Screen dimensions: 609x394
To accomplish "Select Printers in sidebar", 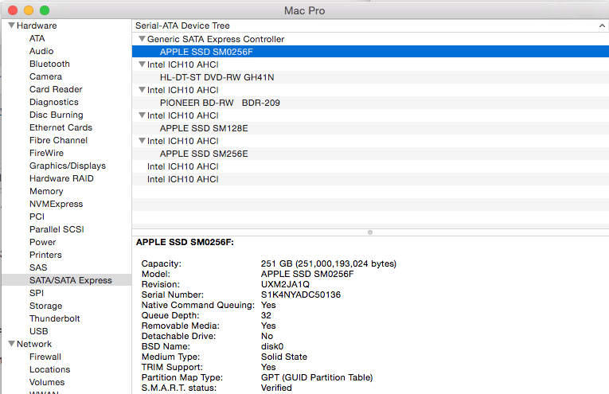I will (45, 255).
